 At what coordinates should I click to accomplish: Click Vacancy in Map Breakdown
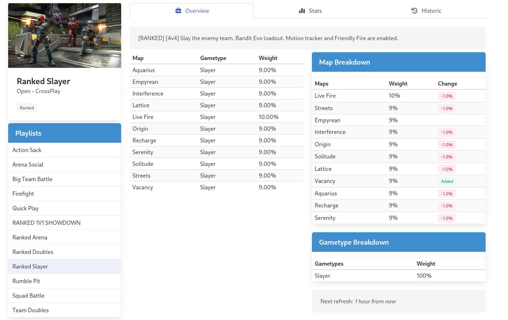click(325, 181)
